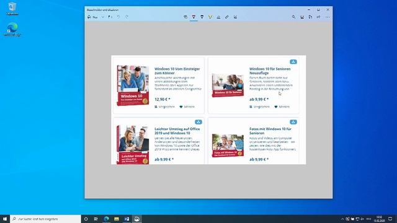Expand the system tray hidden icons chevron
397x223 pixels.
pyautogui.click(x=342, y=219)
